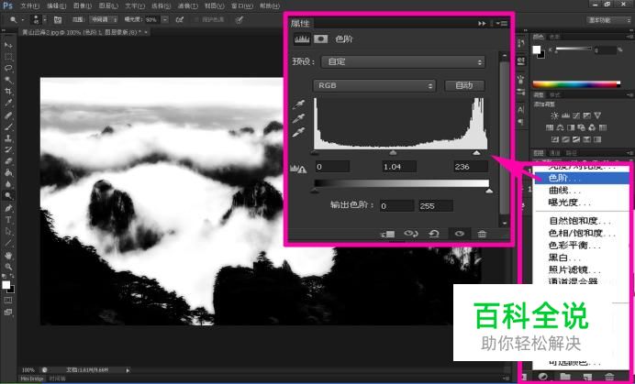Viewport: 635px width, 384px height.
Task: Open the 图像(I) menu
Action: click(83, 6)
